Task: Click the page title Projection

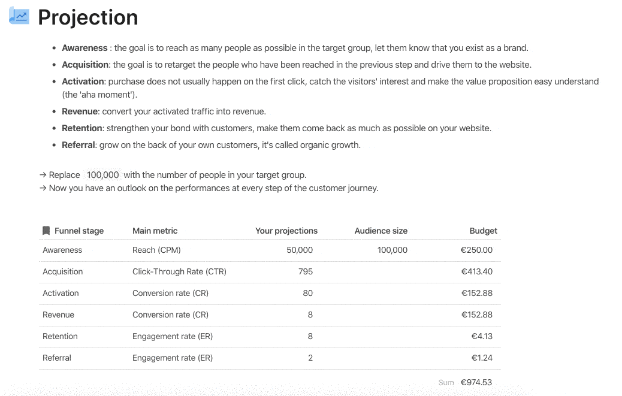Action: (x=87, y=17)
